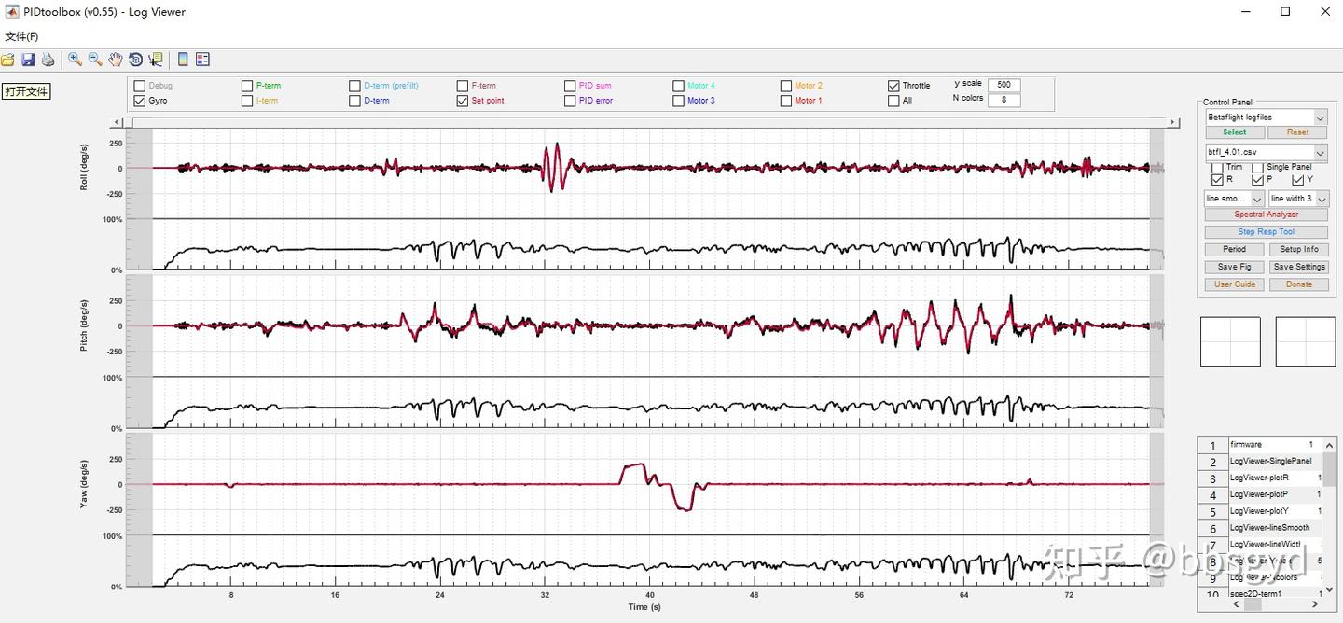Open the line smoothing dropdown
This screenshot has height=623, width=1343.
click(1234, 199)
